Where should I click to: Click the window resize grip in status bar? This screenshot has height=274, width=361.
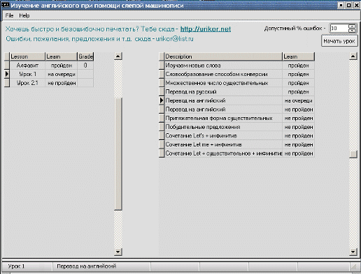[x=354, y=267]
